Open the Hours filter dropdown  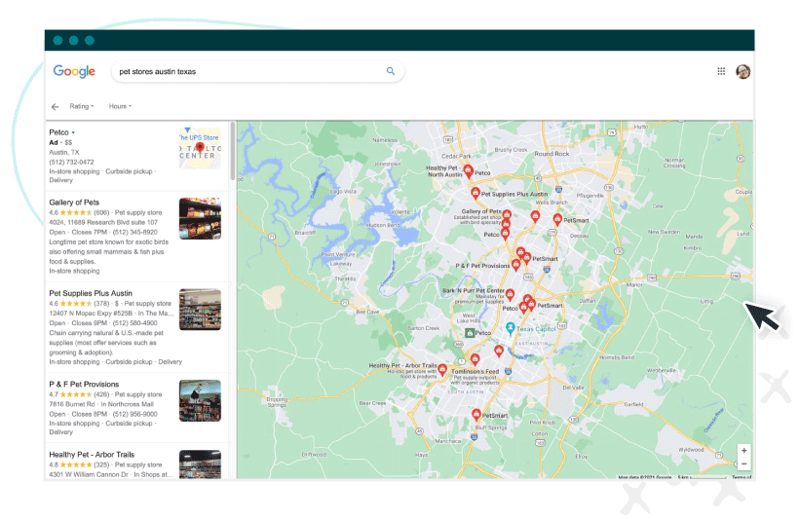tap(120, 106)
